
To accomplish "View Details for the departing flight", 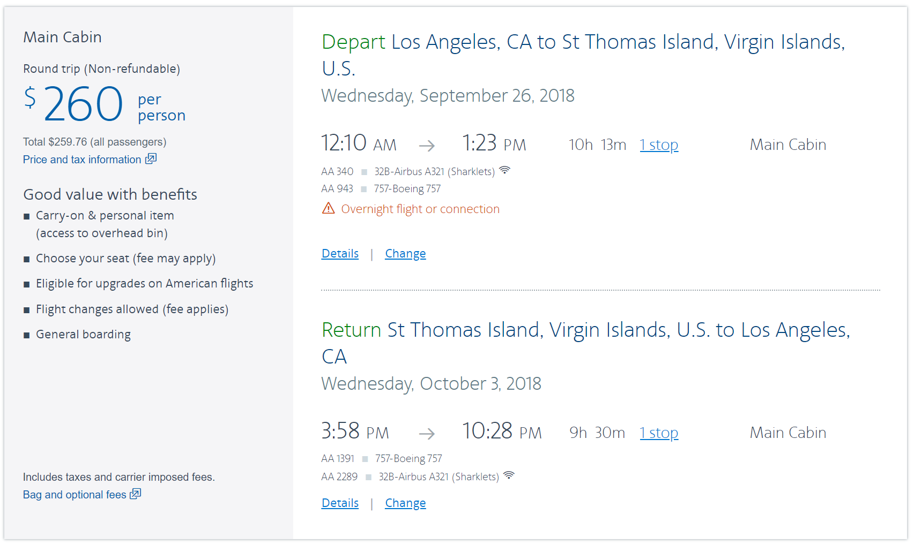I will point(340,254).
